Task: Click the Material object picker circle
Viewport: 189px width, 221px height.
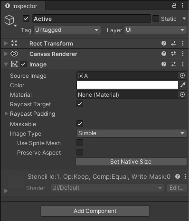Action: tap(182, 94)
